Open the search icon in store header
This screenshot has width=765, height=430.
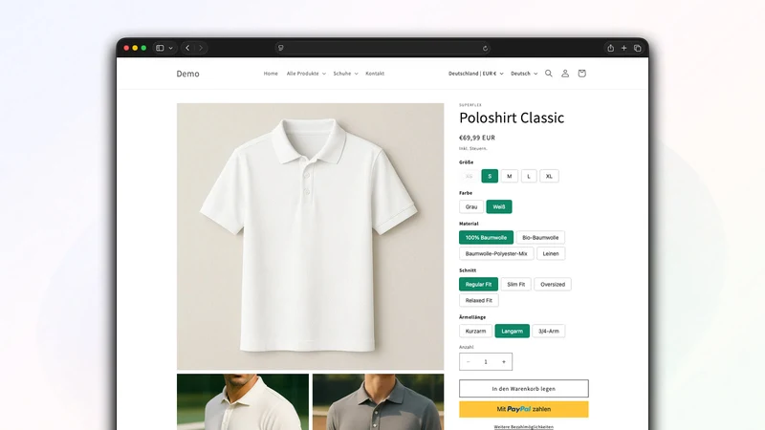(548, 74)
